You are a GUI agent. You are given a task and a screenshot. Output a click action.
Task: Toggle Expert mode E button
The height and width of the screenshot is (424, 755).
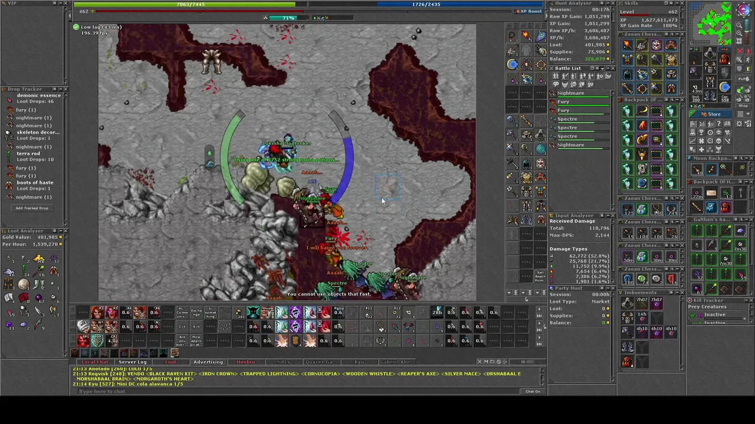[748, 69]
